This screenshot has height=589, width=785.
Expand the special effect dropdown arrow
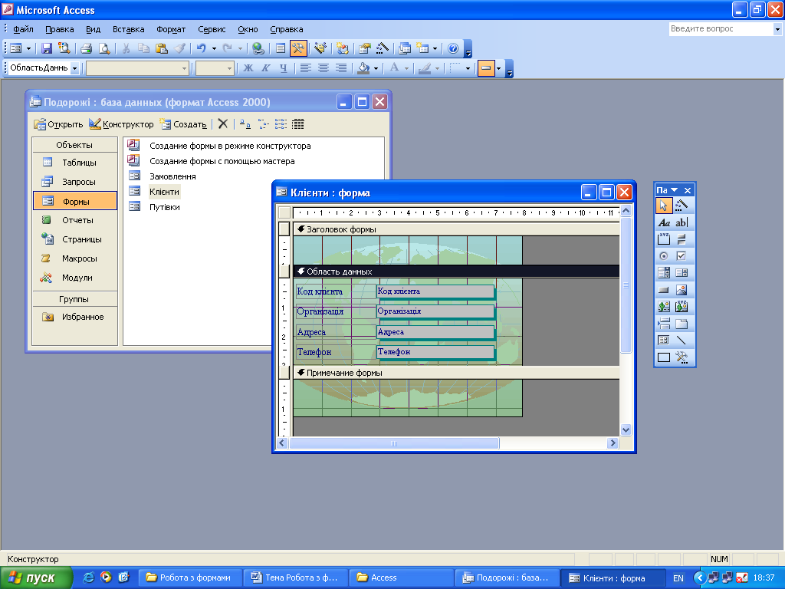click(498, 68)
